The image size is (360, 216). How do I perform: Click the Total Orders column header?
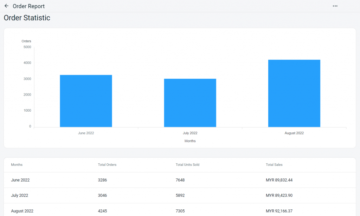pyautogui.click(x=107, y=164)
